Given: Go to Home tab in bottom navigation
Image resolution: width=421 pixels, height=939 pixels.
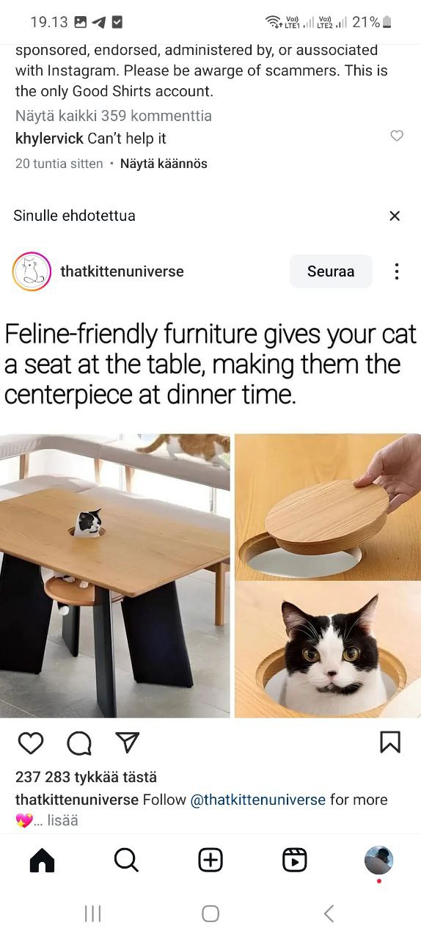Looking at the screenshot, I should tap(42, 860).
